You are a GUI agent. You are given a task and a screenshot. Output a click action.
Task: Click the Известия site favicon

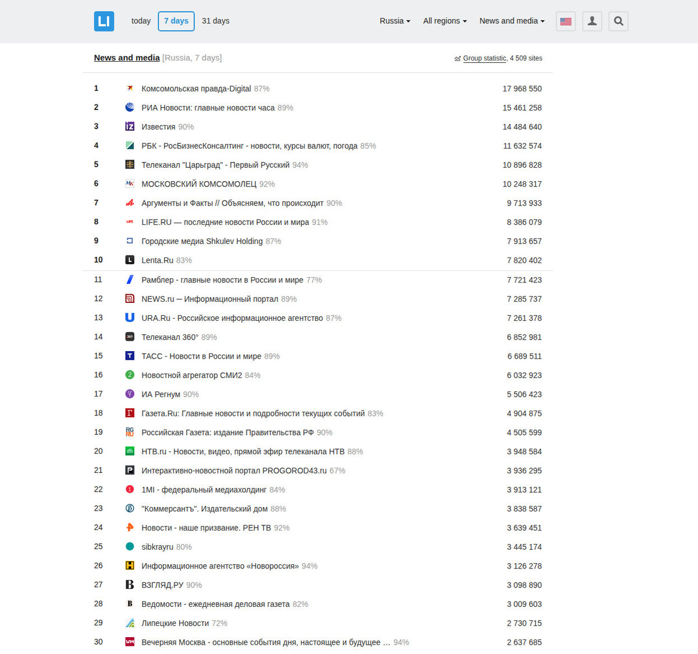tap(130, 126)
